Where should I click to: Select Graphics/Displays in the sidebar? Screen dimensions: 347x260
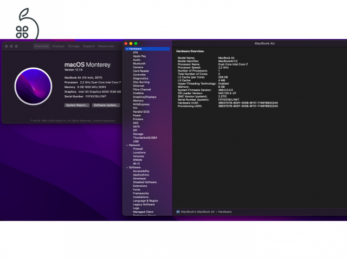[142, 97]
